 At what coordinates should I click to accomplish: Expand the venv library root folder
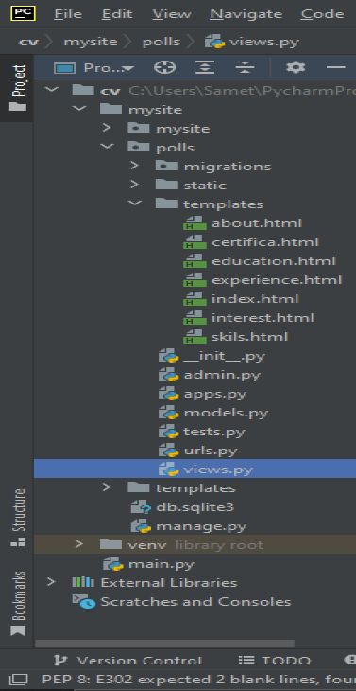79,544
